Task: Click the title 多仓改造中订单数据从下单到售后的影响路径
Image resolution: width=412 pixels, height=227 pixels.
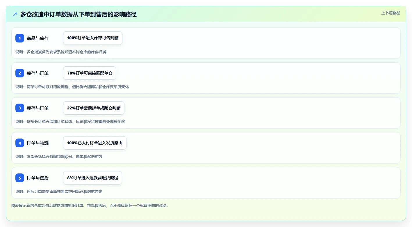Action: coord(79,14)
